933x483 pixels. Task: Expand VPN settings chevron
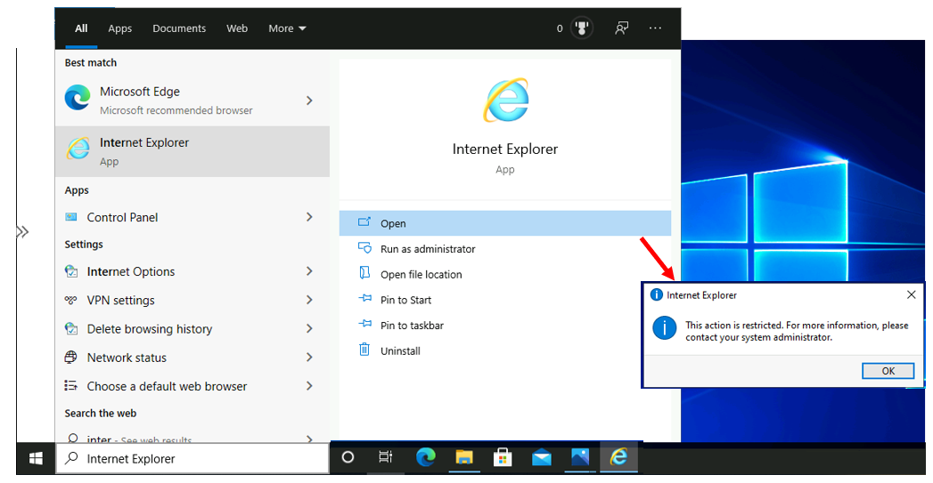309,300
